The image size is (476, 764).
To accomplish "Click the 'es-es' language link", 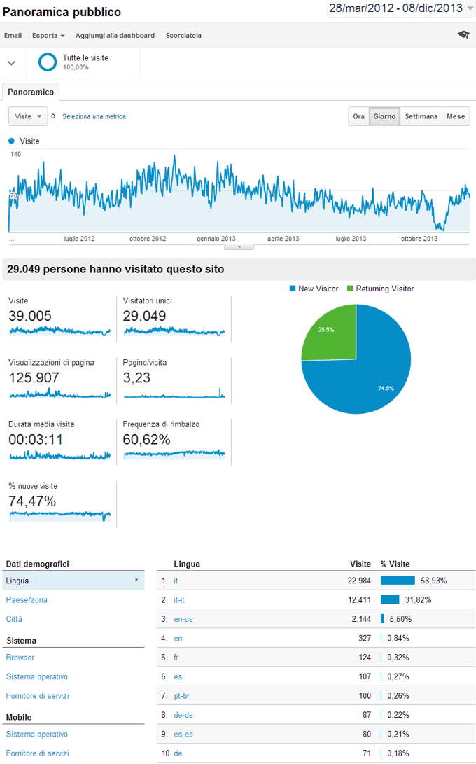I will click(x=183, y=735).
